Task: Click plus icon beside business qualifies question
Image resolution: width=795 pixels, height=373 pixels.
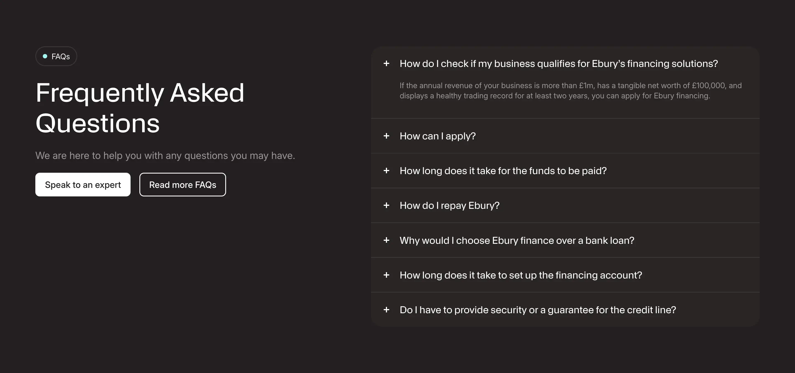Action: coord(386,63)
